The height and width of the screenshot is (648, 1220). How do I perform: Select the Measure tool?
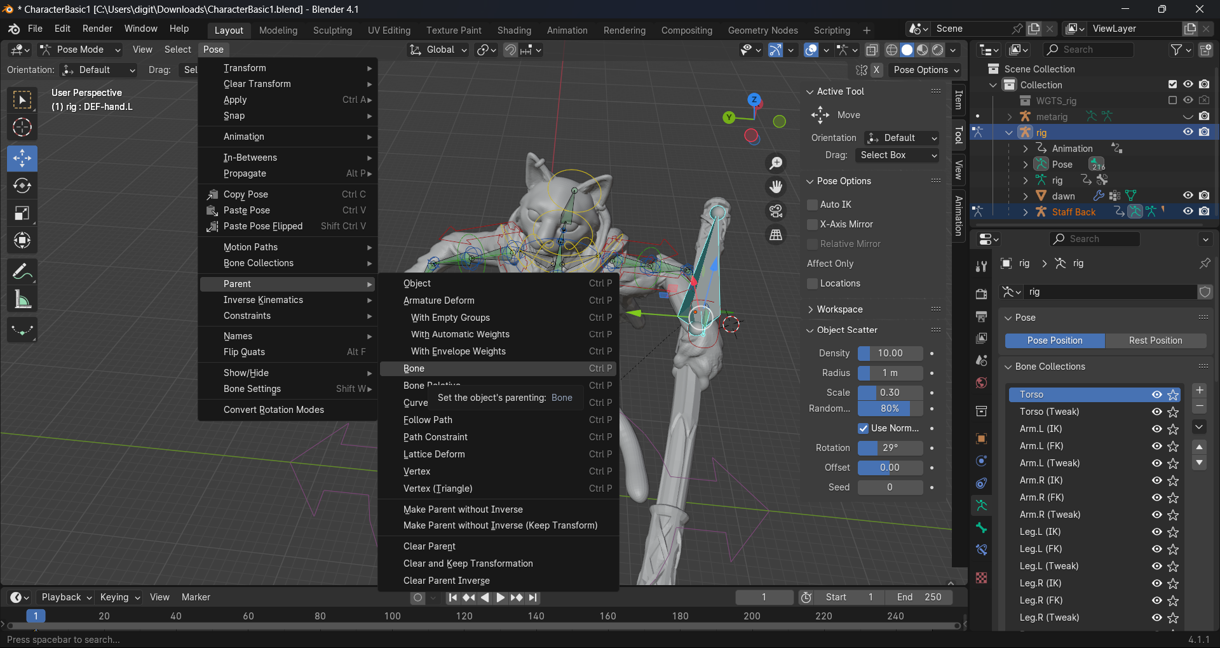tap(22, 300)
